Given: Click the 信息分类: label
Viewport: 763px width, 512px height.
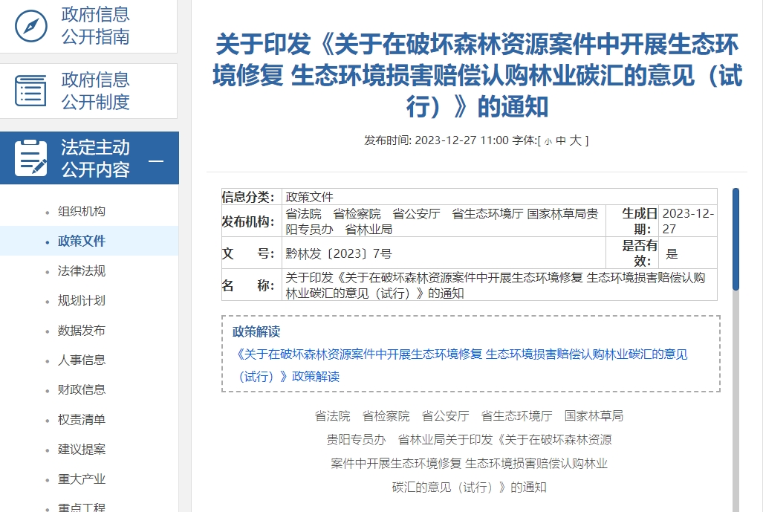Looking at the screenshot, I should point(248,197).
